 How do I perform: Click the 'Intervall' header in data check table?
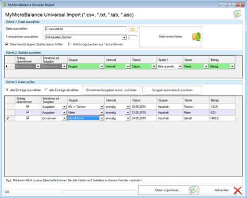pyautogui.click(x=117, y=100)
